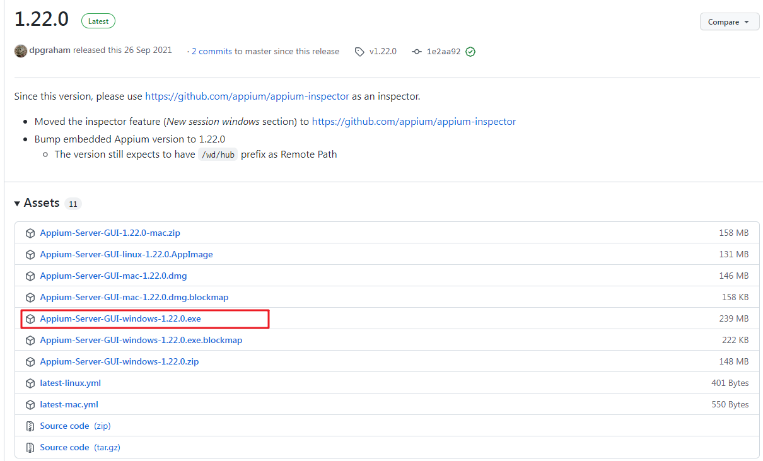Download Appium-Server-GUI-windows-1.22.0.zip
Viewport: 763px width, 461px height.
[x=119, y=361]
